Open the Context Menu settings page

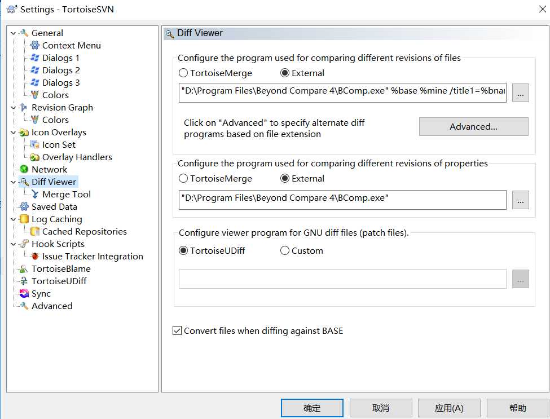[x=71, y=45]
